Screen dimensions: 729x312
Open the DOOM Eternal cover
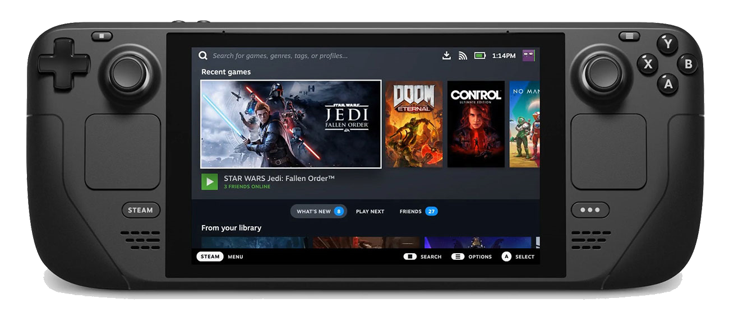pyautogui.click(x=414, y=124)
